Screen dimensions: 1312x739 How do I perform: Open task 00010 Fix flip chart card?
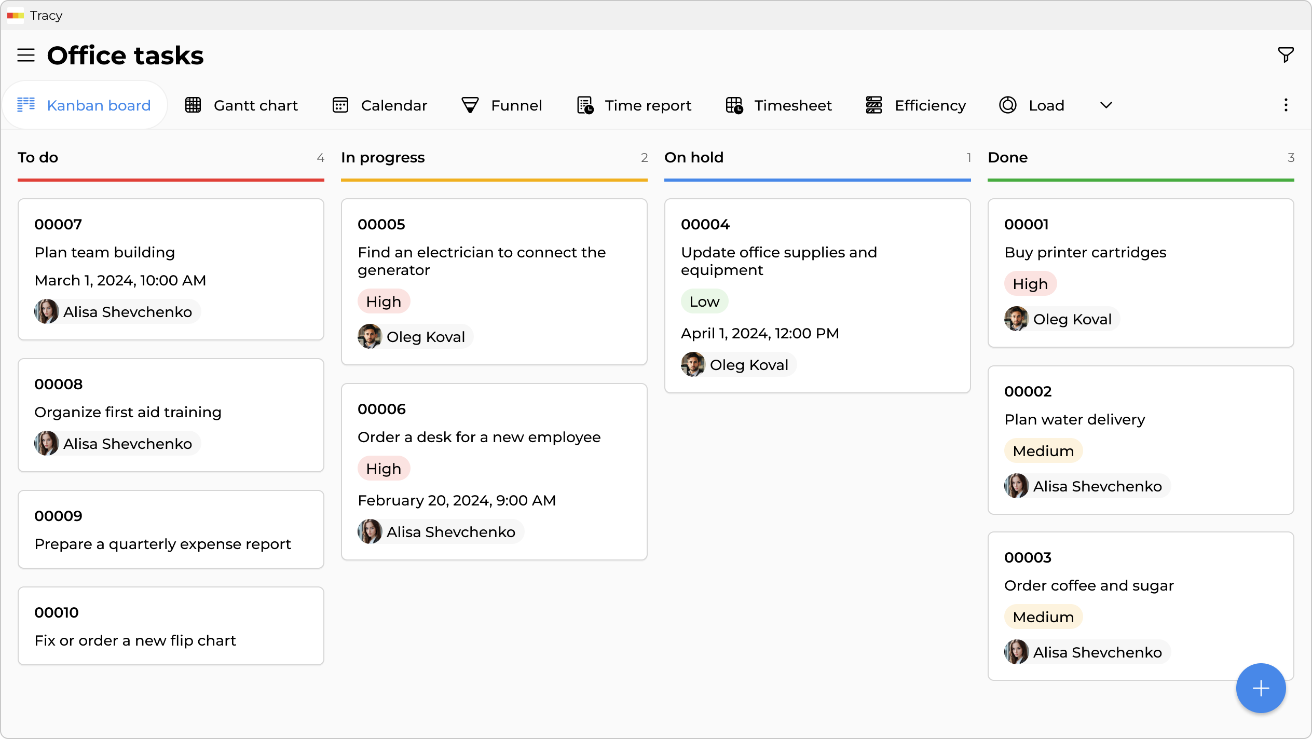pyautogui.click(x=171, y=626)
